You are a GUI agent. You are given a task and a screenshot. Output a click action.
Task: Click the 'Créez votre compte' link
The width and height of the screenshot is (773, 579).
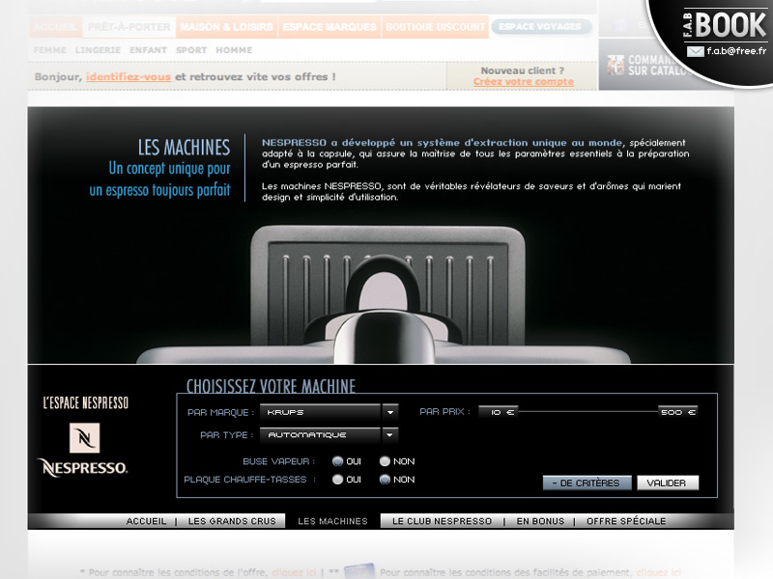523,82
